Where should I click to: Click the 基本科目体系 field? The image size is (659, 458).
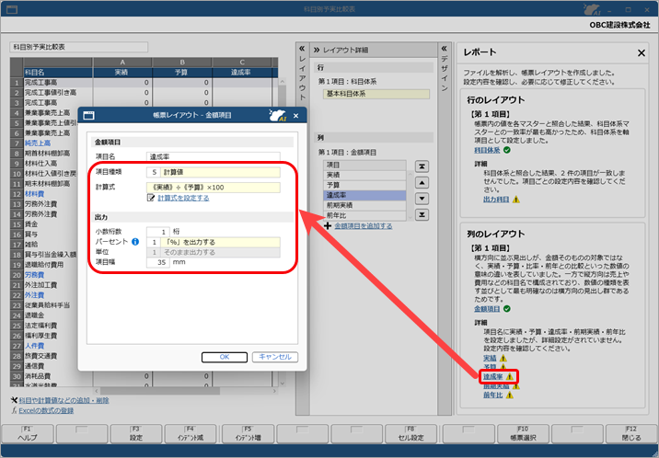click(376, 94)
